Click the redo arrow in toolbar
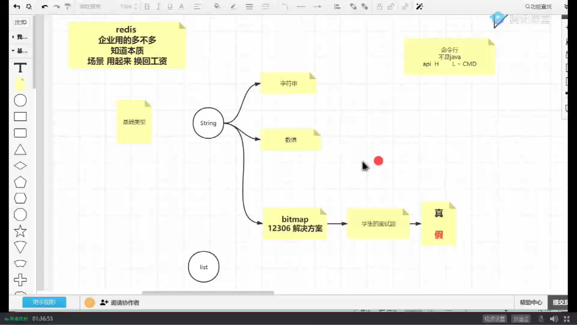The width and height of the screenshot is (577, 325). 56,7
